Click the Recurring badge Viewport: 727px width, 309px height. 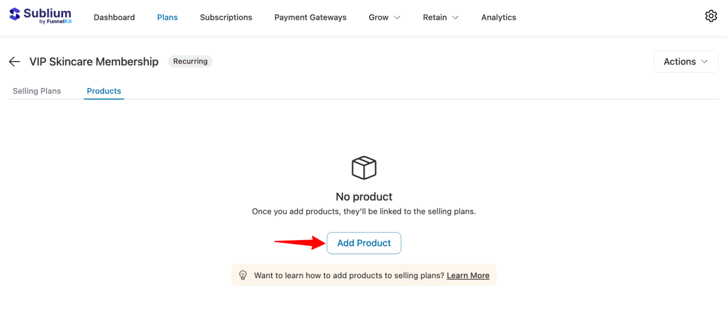tap(190, 61)
